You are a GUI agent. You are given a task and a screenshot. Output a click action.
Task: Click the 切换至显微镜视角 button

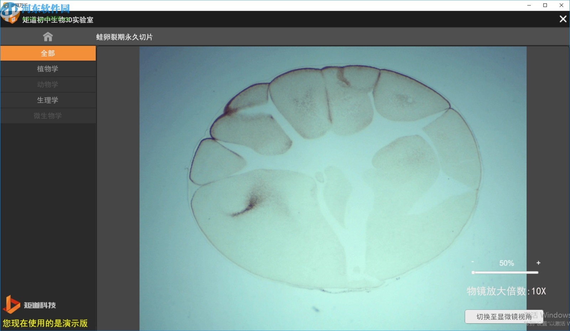[504, 316]
